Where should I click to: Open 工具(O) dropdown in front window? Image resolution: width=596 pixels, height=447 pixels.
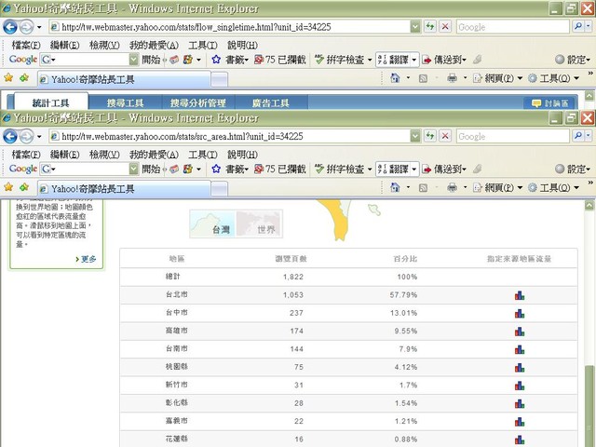tap(576, 188)
